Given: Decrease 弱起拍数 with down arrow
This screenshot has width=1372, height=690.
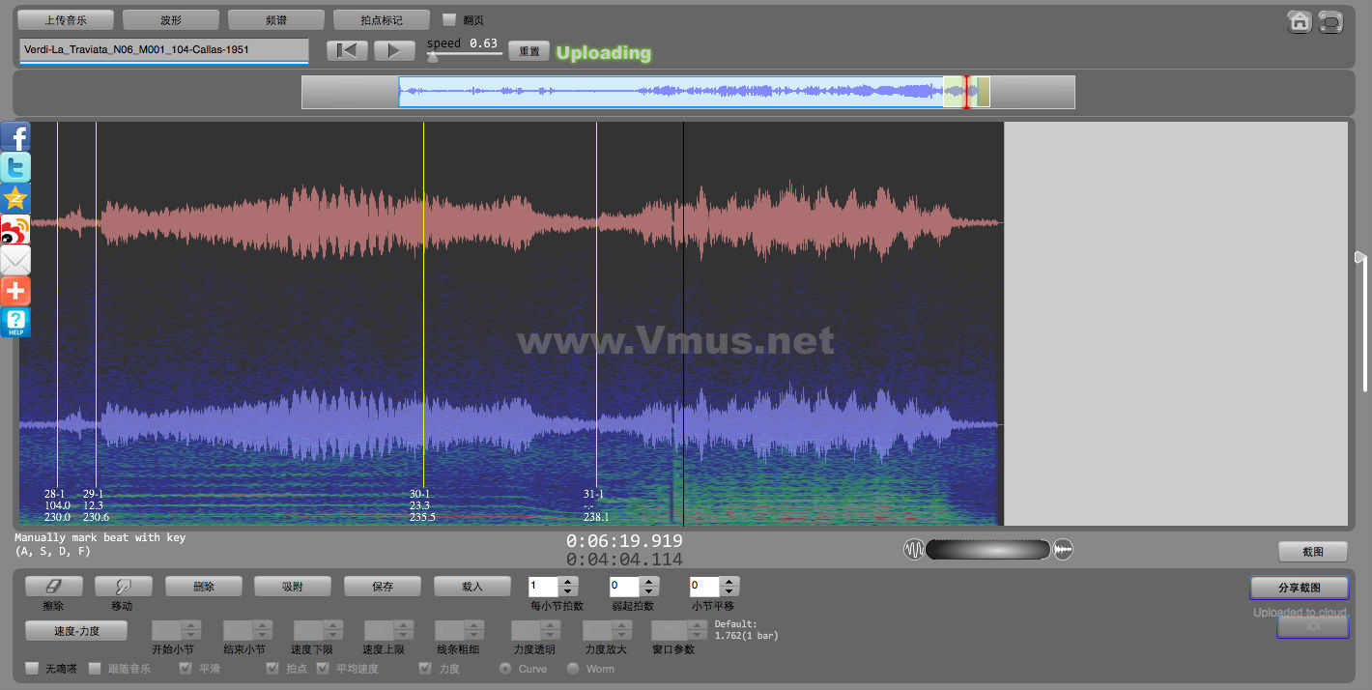Looking at the screenshot, I should tap(650, 591).
